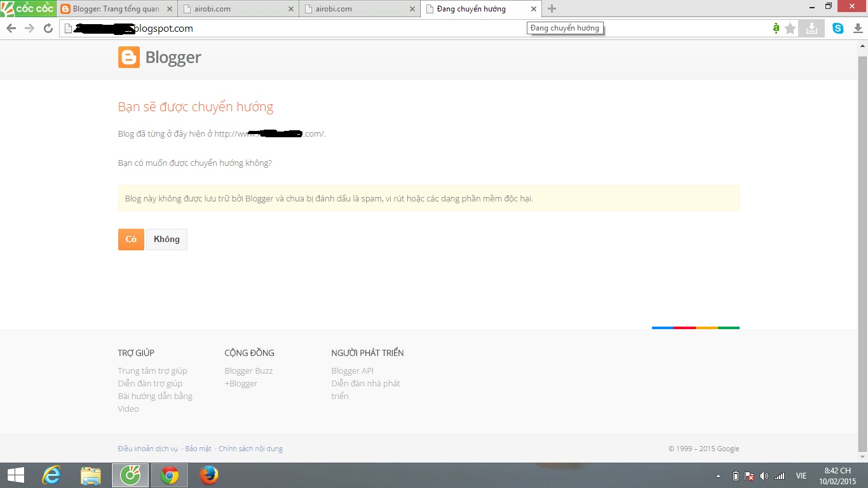Click the Vietnamese typing 'à' icon in address bar
Image resolution: width=868 pixels, height=488 pixels.
(776, 29)
